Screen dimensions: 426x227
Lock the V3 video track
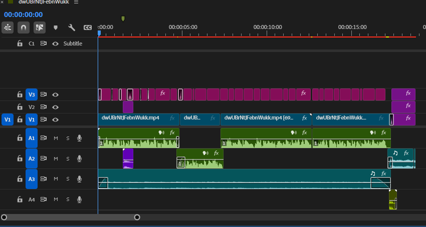(x=20, y=94)
